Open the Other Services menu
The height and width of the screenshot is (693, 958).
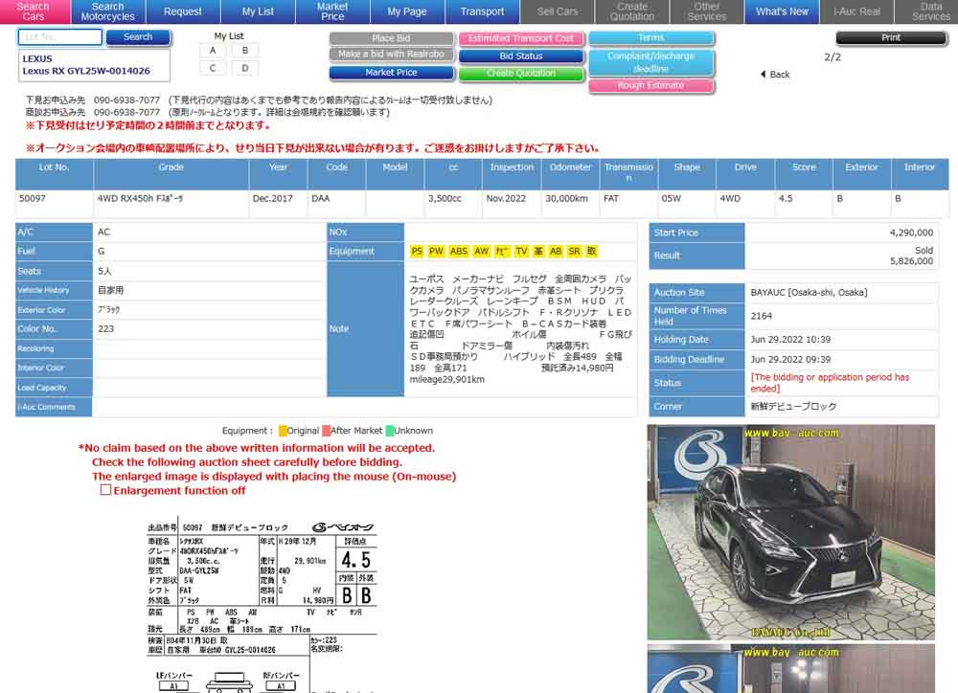[x=707, y=11]
